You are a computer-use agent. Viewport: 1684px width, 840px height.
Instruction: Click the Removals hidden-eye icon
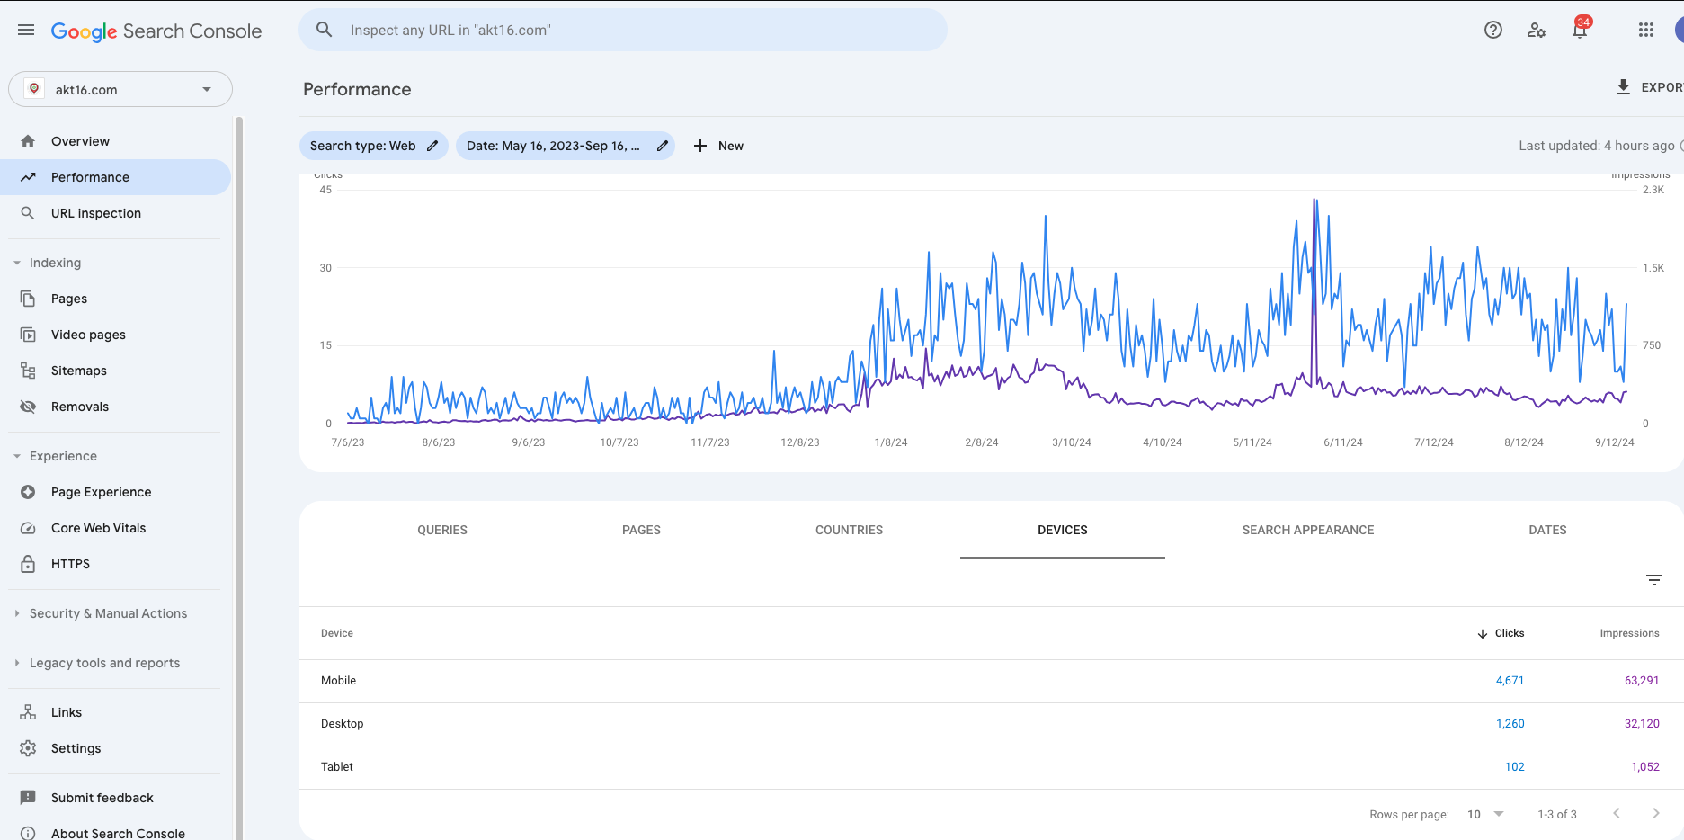click(x=28, y=407)
